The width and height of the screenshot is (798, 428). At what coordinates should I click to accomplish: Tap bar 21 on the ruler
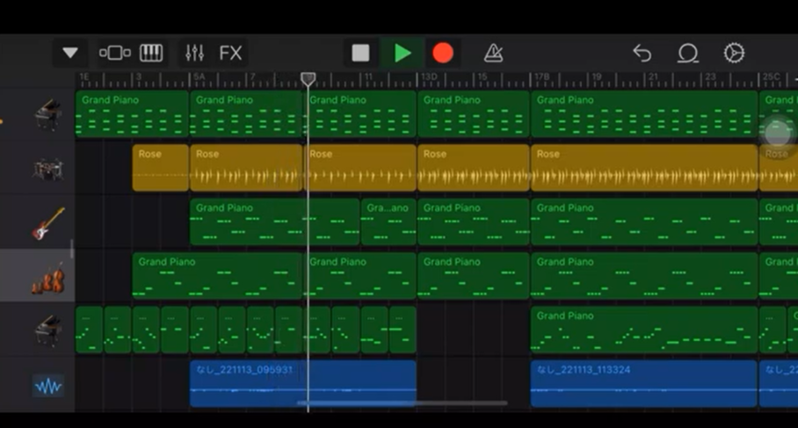click(x=653, y=77)
